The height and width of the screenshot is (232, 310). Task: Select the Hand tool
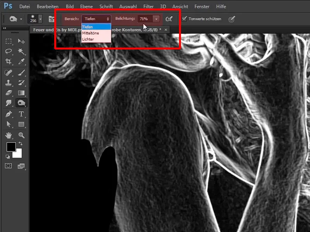[x=8, y=135]
